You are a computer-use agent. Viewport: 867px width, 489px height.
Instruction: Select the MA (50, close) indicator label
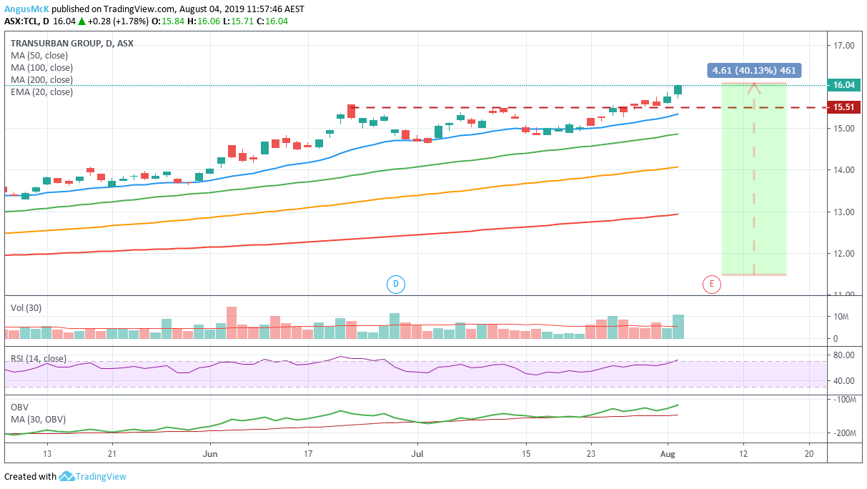pyautogui.click(x=40, y=55)
